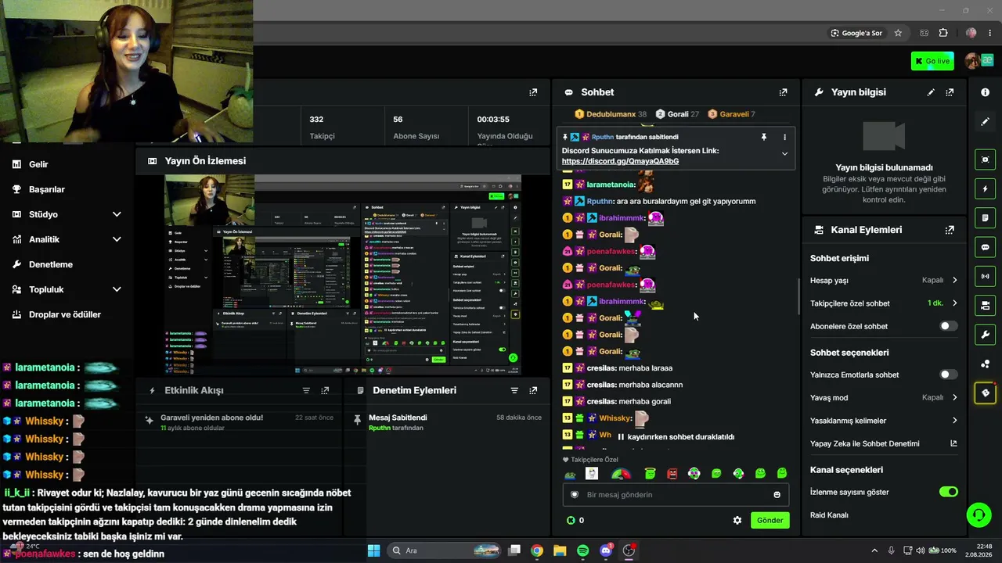Expand the pinned message chevron

pyautogui.click(x=784, y=154)
